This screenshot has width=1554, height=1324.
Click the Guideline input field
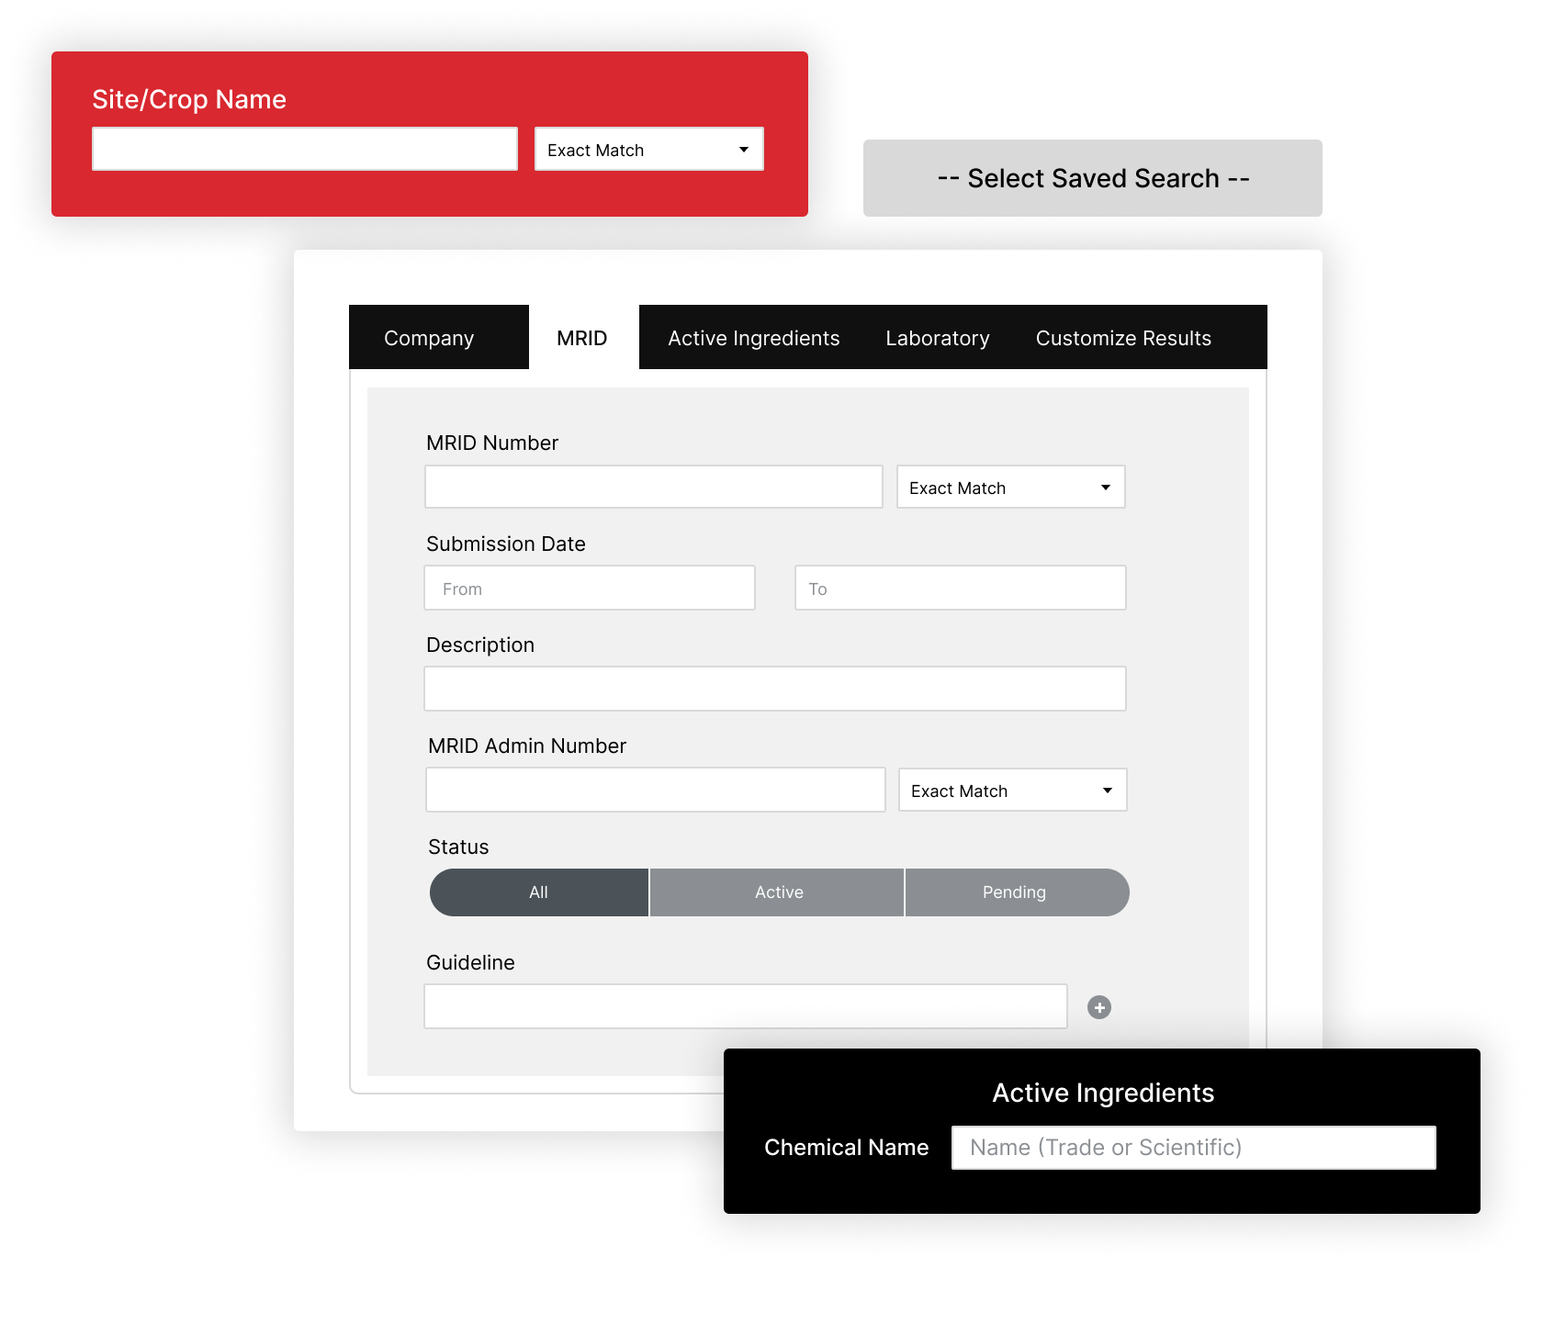point(746,1006)
